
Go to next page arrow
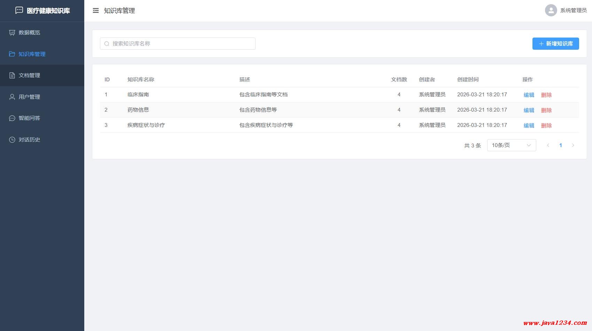click(x=573, y=145)
